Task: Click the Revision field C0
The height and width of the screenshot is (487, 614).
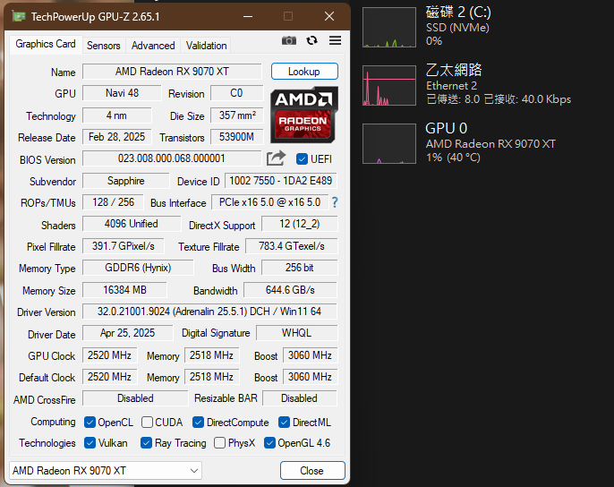Action: 236,93
